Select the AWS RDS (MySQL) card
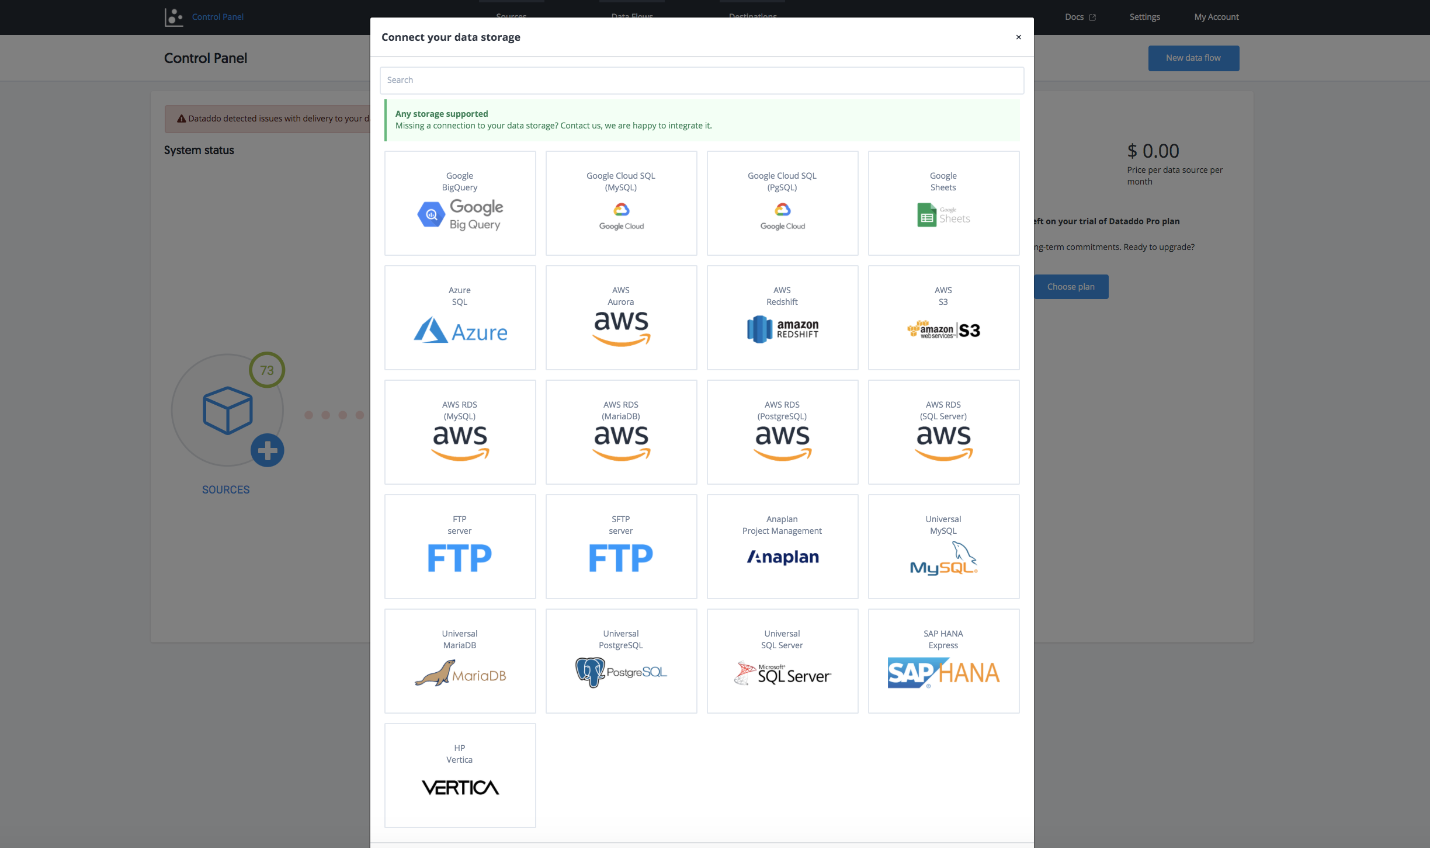The height and width of the screenshot is (848, 1430). click(460, 432)
